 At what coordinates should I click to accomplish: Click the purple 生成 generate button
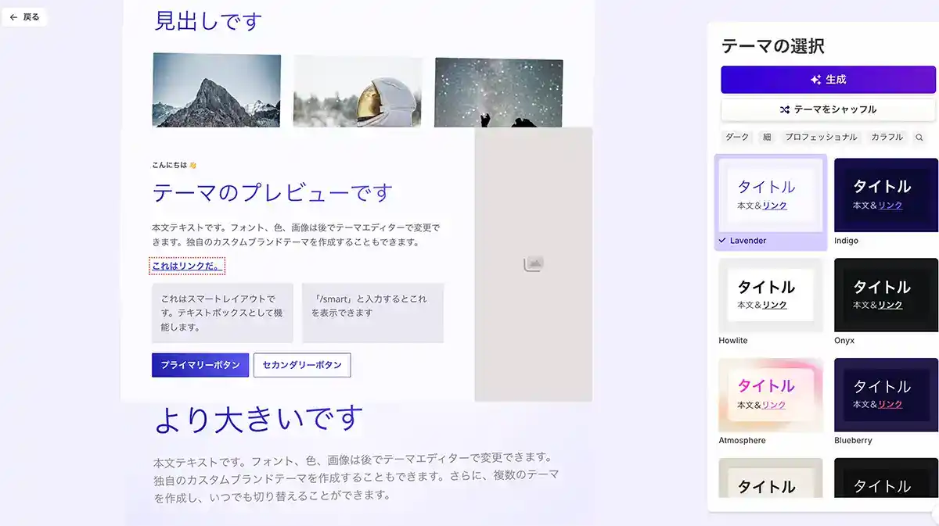[828, 80]
